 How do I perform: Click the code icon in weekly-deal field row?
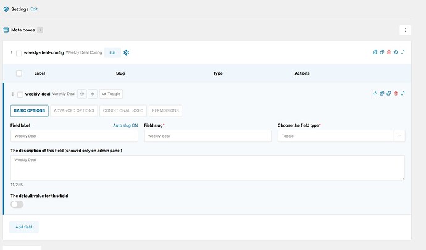coord(375,94)
